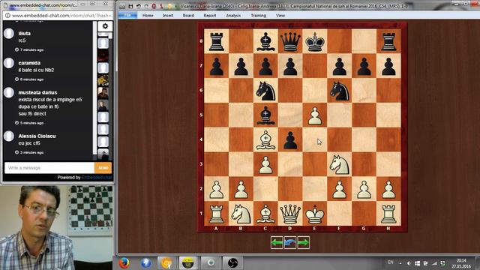Image resolution: width=480 pixels, height=270 pixels.
Task: Open the Home ribbon tab
Action: pyautogui.click(x=148, y=15)
